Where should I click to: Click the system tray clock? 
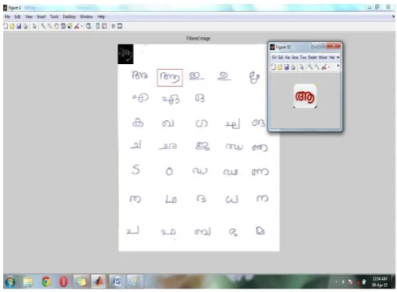click(x=379, y=281)
